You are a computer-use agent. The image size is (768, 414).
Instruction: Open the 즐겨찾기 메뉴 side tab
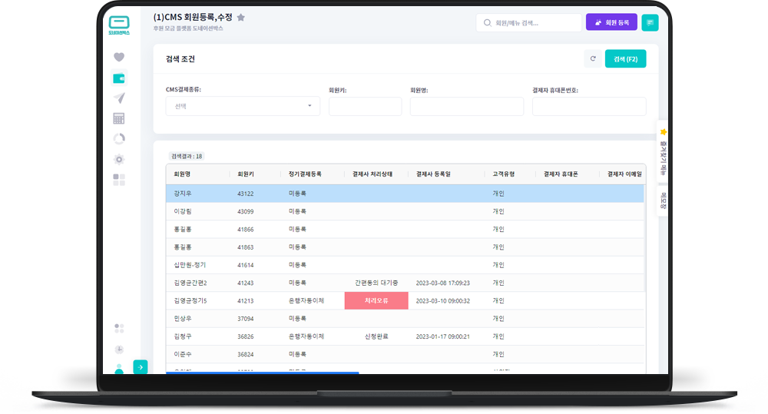tap(663, 153)
